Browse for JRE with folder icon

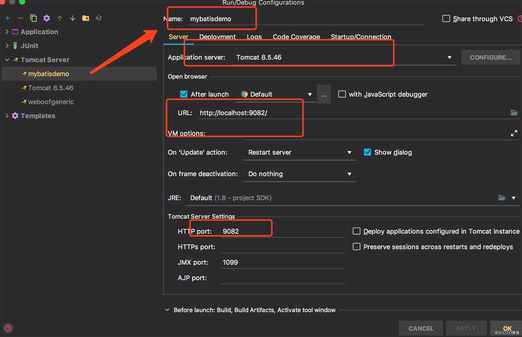pos(501,197)
